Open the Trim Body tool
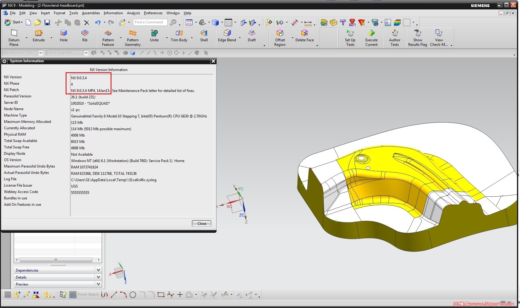520x308 pixels. [179, 36]
